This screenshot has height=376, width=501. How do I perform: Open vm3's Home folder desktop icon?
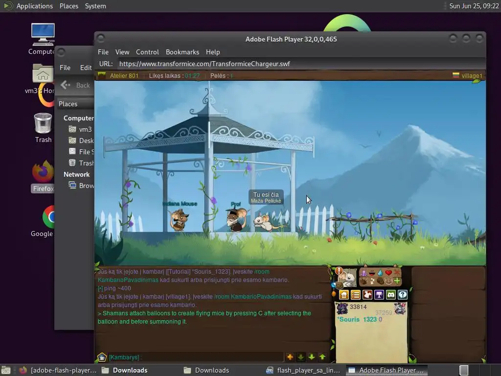(42, 79)
